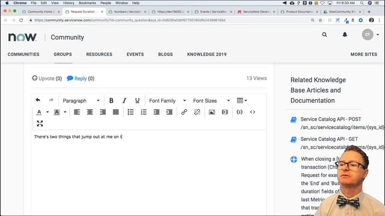Insert a numbered list

pyautogui.click(x=143, y=112)
